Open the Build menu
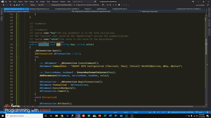The width and height of the screenshot is (211, 118). [x=26, y=2]
